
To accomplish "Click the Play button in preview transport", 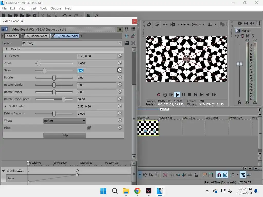I will coord(177,95).
